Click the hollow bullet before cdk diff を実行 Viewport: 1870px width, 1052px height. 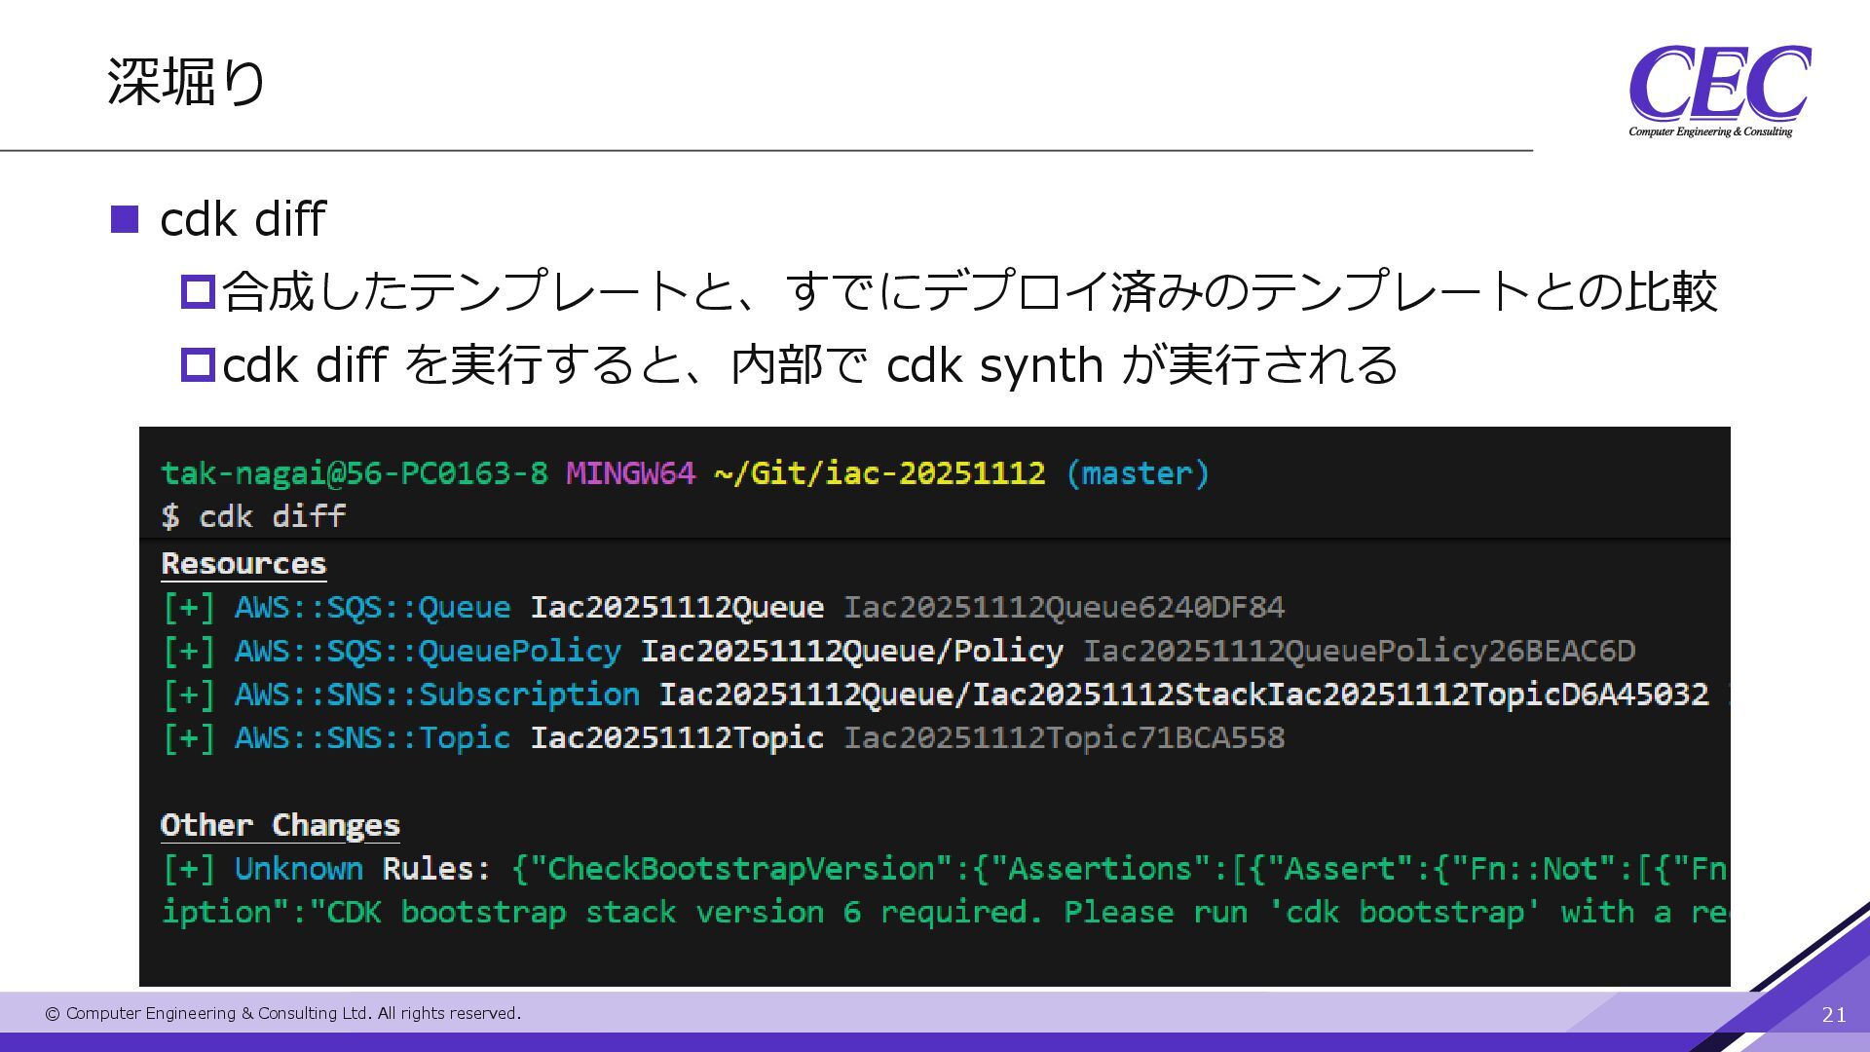[198, 365]
